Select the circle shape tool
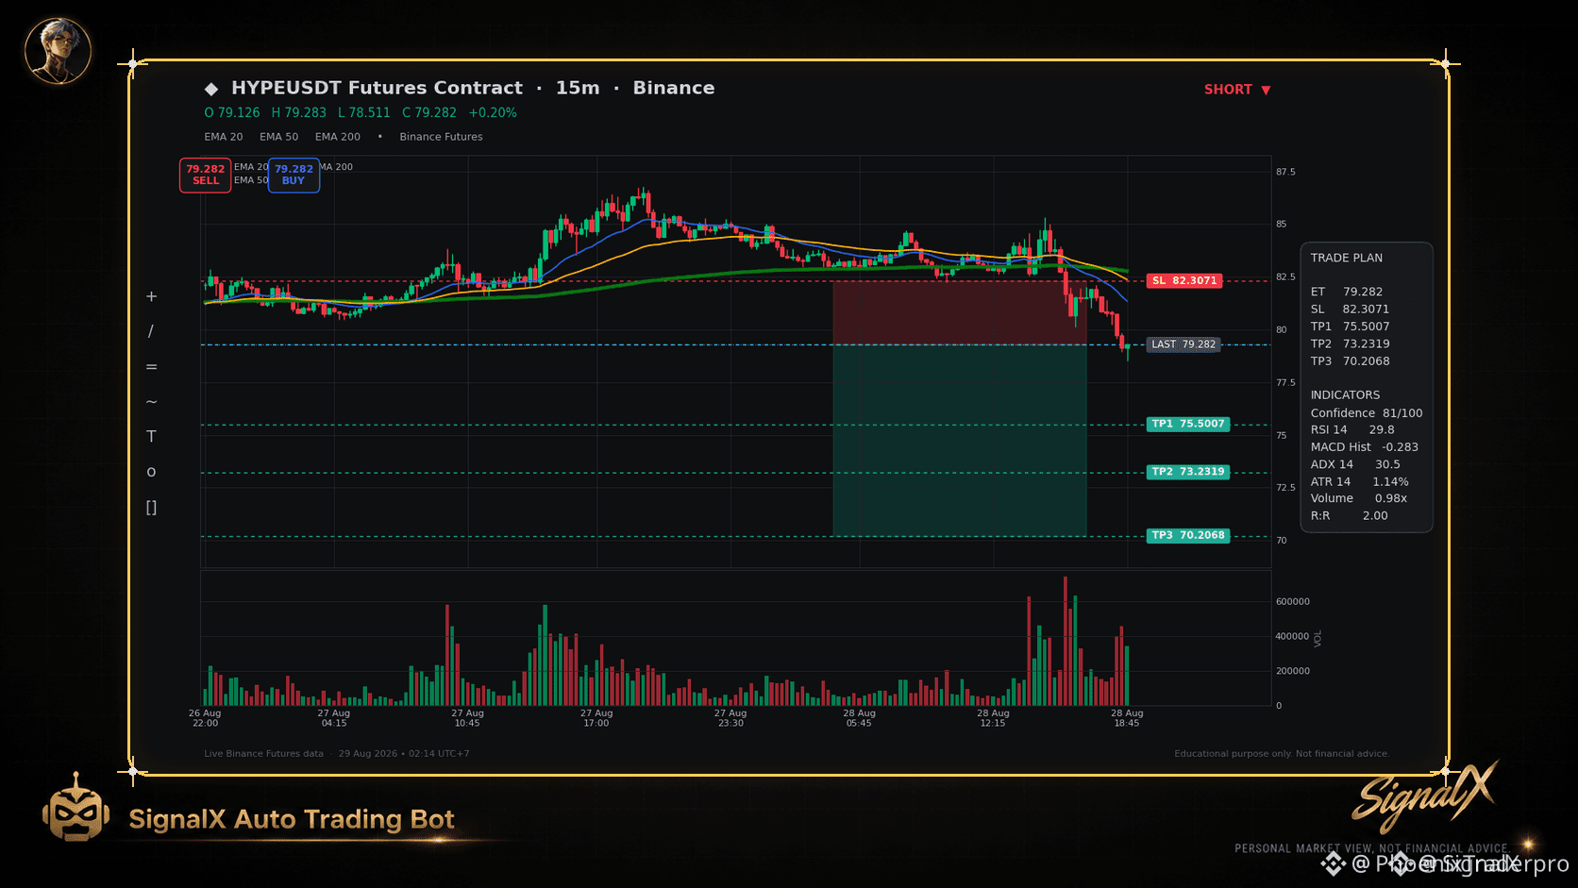 pos(151,472)
